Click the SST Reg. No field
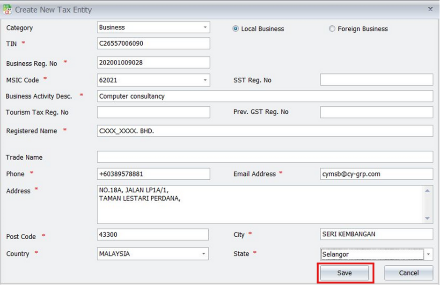The width and height of the screenshot is (440, 285). 376,80
